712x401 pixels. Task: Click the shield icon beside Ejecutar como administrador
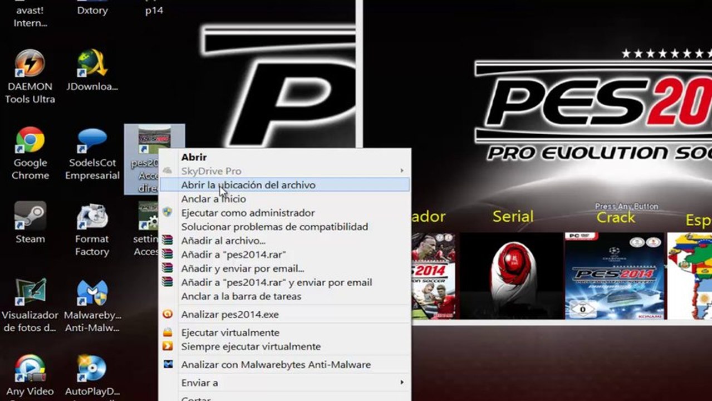pos(168,213)
